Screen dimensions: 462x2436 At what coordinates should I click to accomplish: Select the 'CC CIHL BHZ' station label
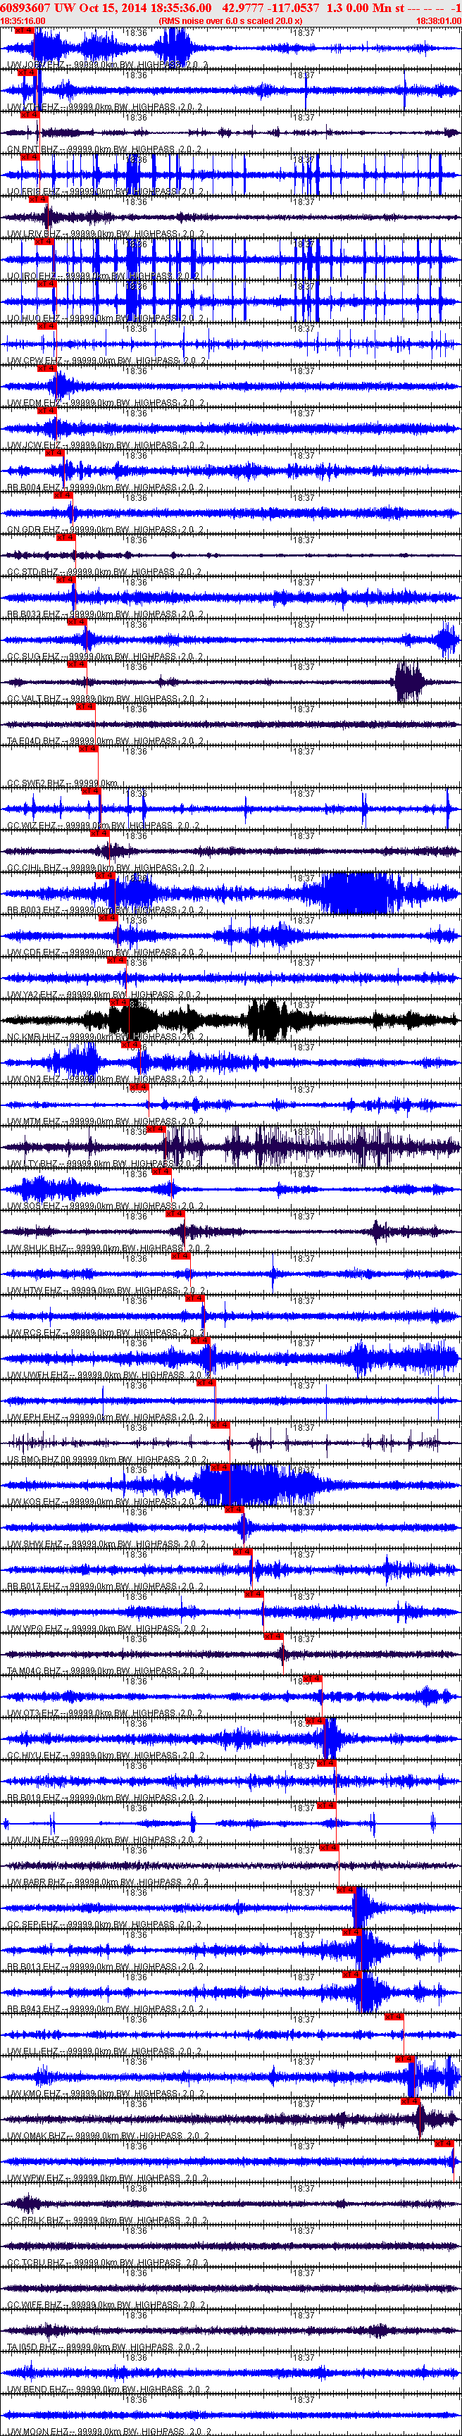34,868
